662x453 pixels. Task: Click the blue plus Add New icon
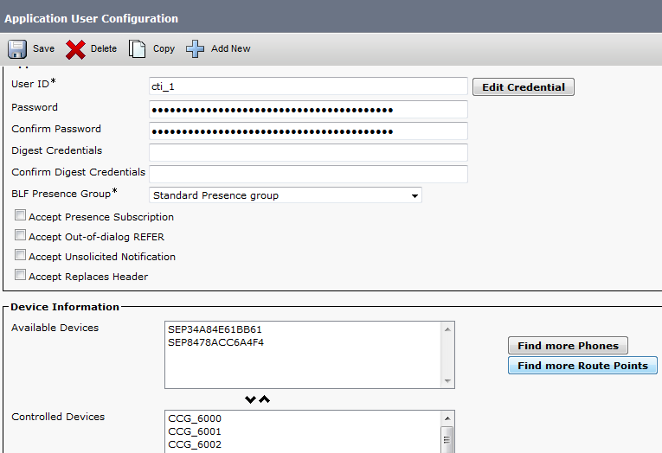point(196,48)
